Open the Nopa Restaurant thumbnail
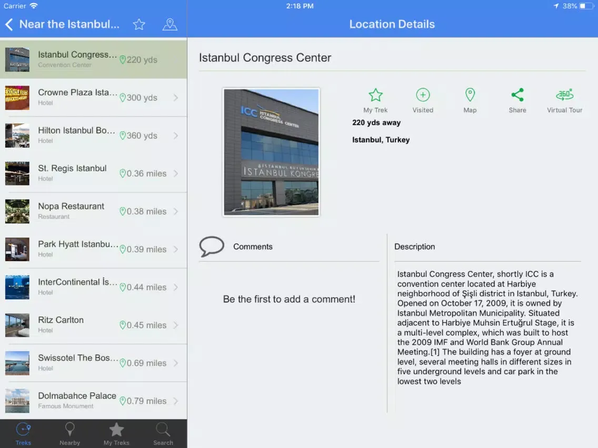This screenshot has height=448, width=598. click(x=17, y=211)
